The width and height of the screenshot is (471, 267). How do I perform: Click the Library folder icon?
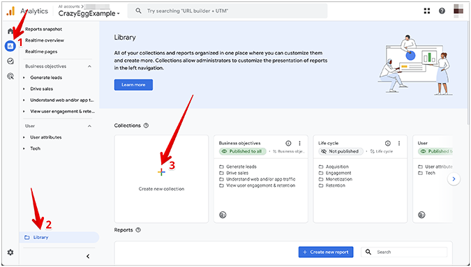click(x=27, y=237)
